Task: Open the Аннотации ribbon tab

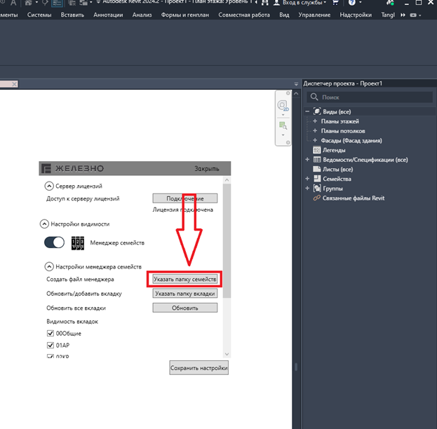Action: tap(108, 15)
